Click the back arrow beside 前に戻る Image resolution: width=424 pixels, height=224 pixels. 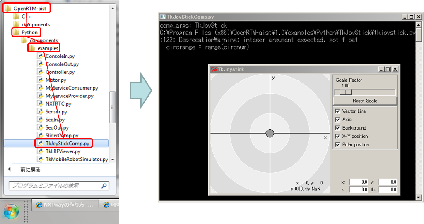coord(10,170)
